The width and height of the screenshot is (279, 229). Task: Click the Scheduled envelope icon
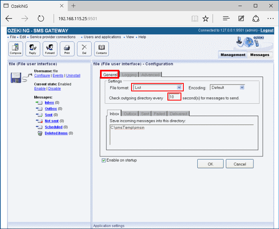point(39,127)
